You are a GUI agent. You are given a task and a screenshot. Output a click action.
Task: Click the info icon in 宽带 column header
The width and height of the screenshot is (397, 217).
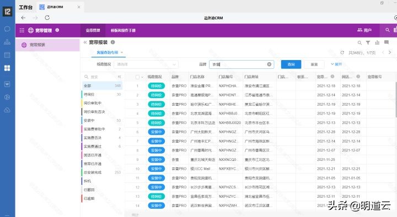coord(332,77)
